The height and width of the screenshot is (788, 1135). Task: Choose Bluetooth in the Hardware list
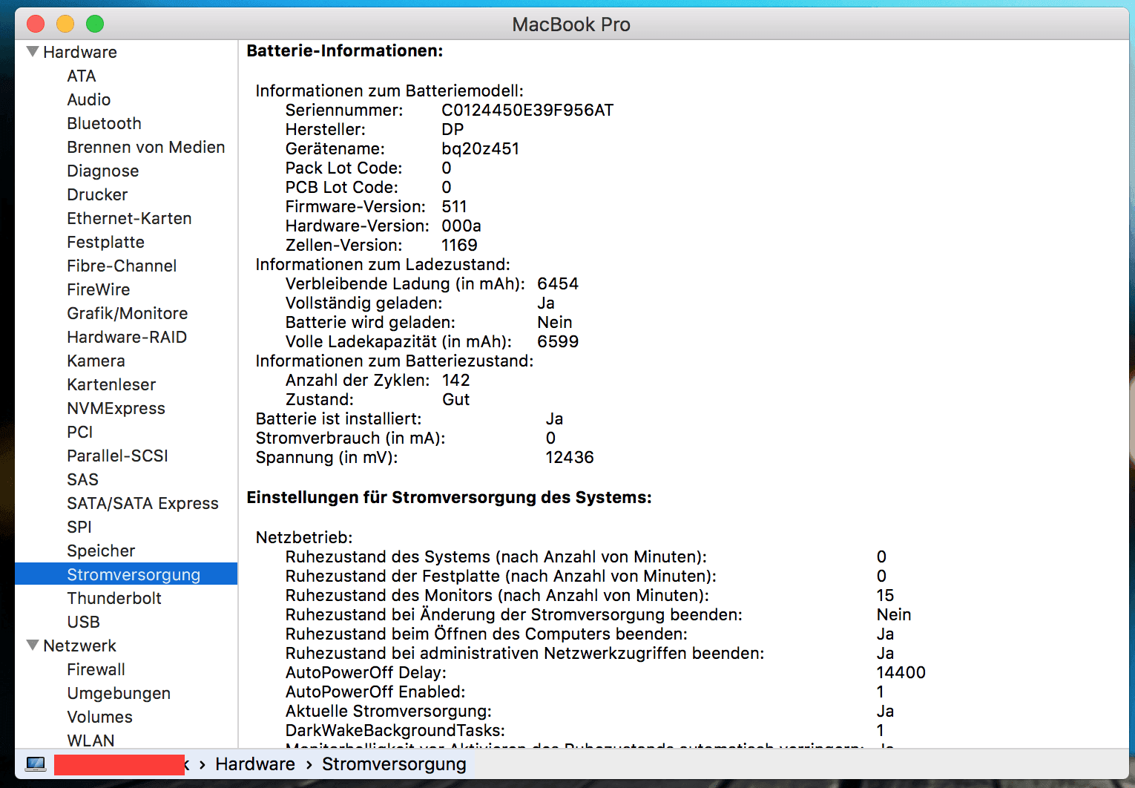[x=104, y=123]
